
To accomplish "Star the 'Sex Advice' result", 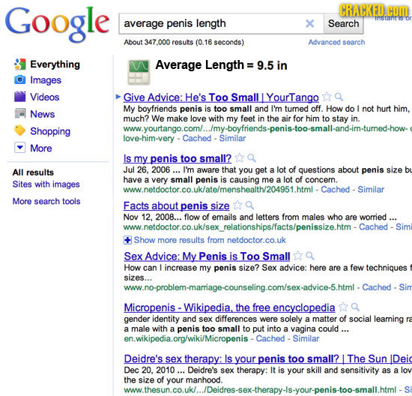I will tap(297, 256).
